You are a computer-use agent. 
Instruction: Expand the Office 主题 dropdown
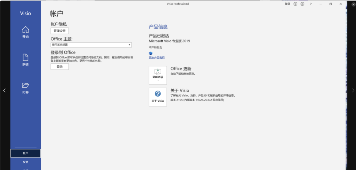tap(91, 45)
